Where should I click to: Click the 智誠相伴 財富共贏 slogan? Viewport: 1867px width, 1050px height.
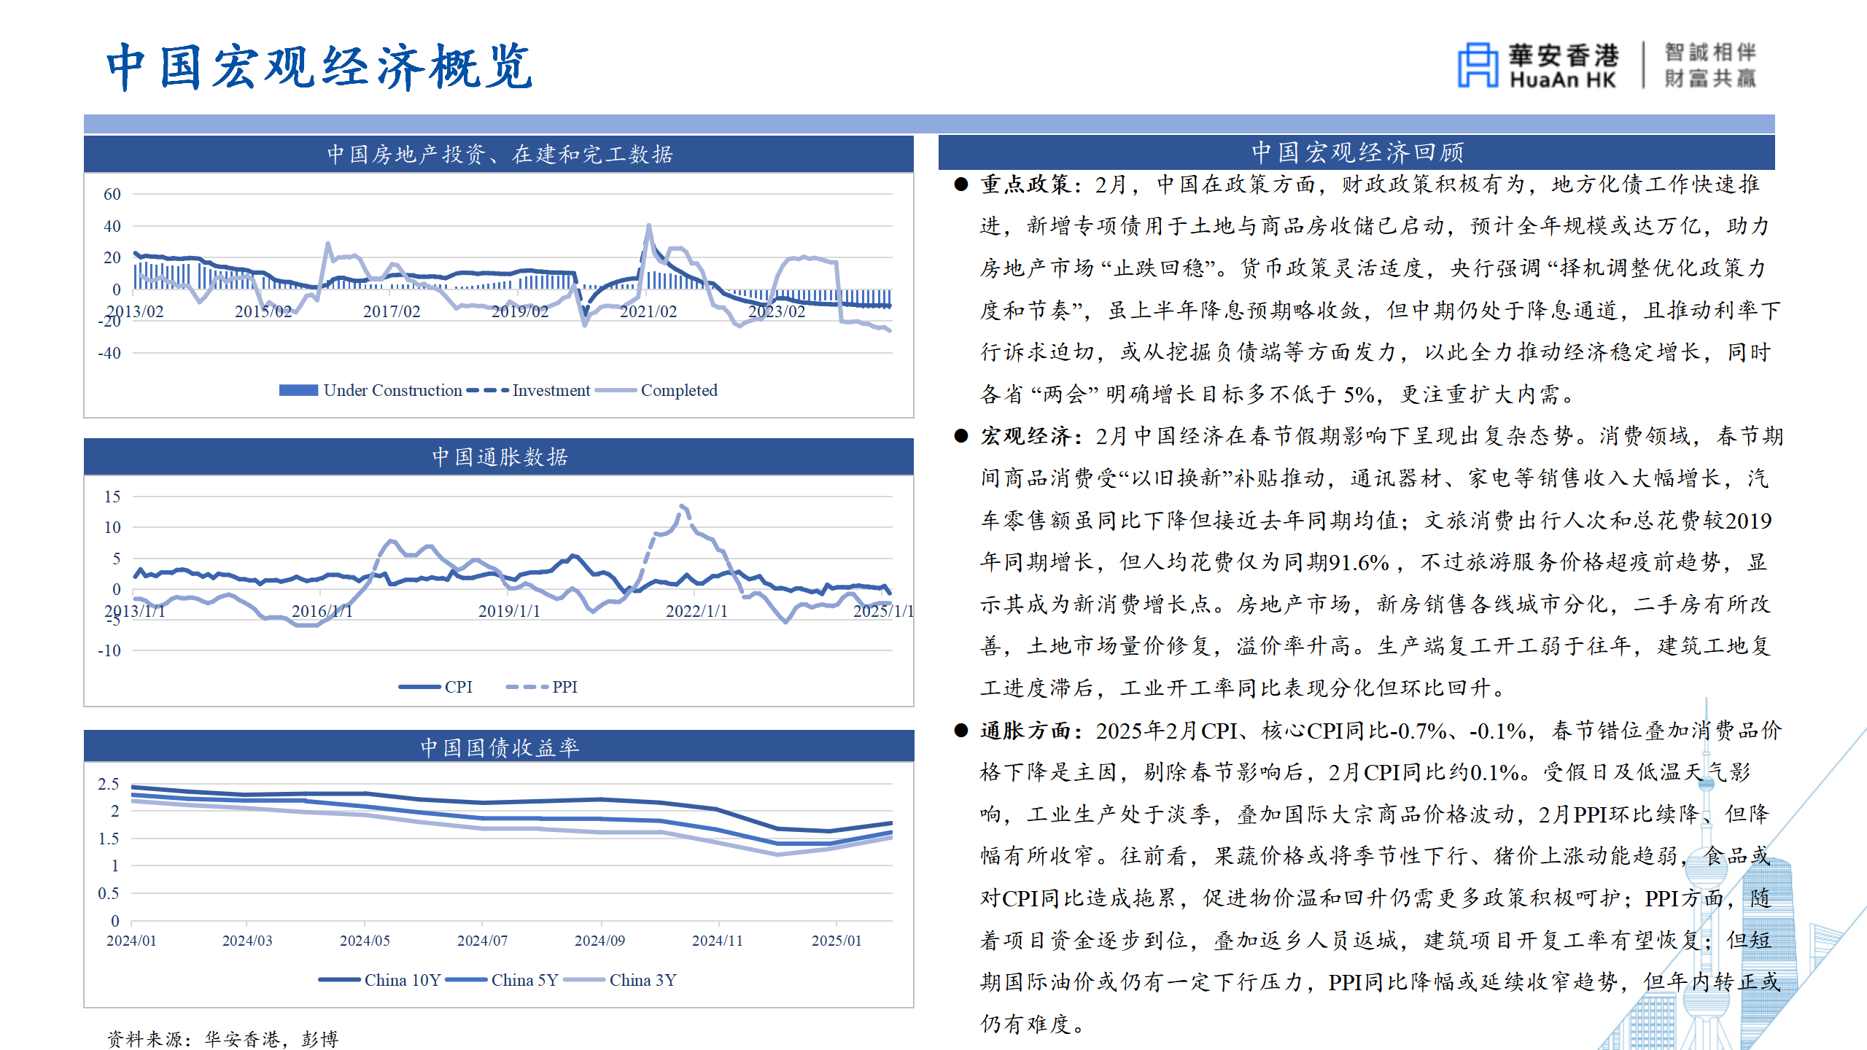1710,65
